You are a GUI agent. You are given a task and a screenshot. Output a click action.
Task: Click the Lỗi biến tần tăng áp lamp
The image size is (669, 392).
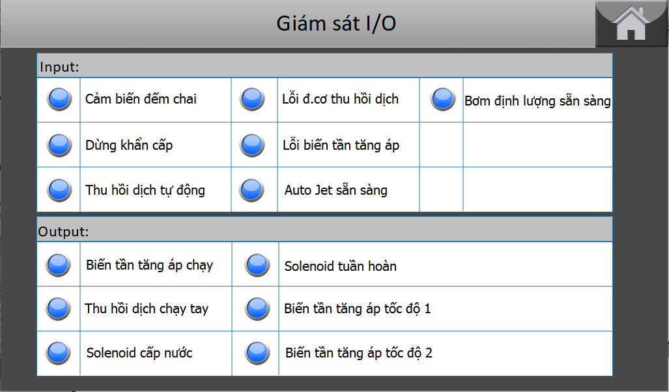pyautogui.click(x=252, y=145)
